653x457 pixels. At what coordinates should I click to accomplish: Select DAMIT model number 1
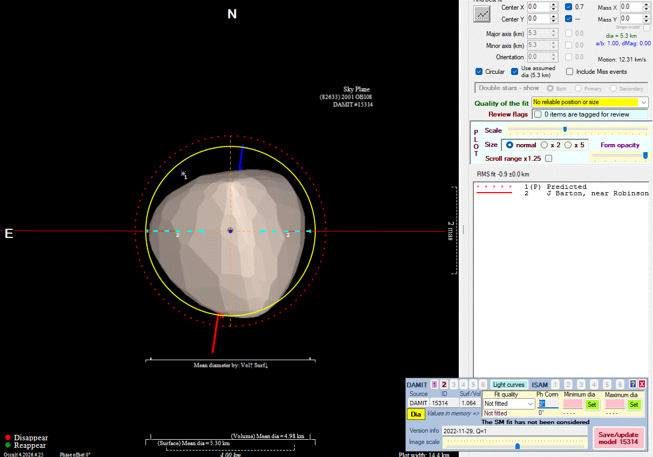tap(434, 385)
